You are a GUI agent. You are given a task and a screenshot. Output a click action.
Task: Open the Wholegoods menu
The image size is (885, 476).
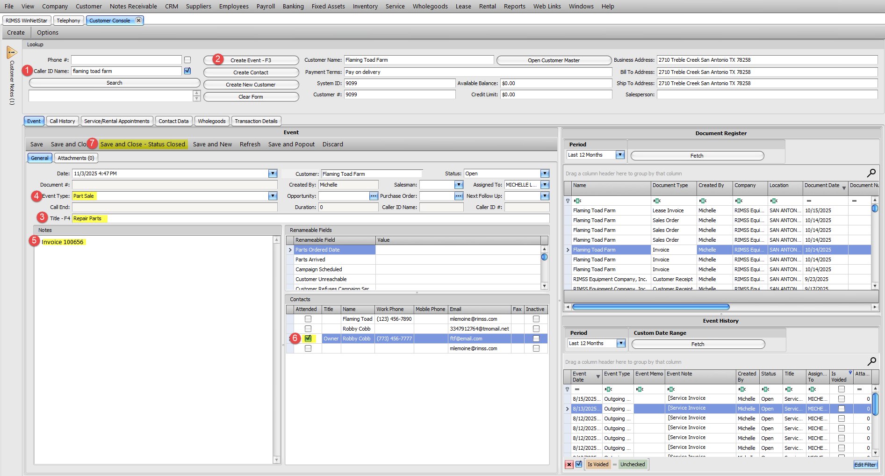coord(430,7)
